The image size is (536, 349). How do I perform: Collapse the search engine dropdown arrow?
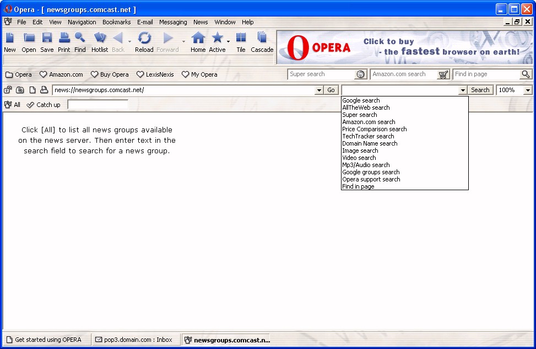click(463, 90)
